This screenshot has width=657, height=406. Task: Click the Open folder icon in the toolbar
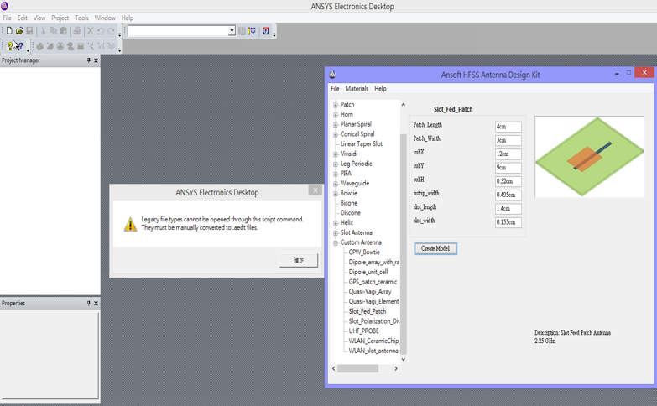[19, 30]
